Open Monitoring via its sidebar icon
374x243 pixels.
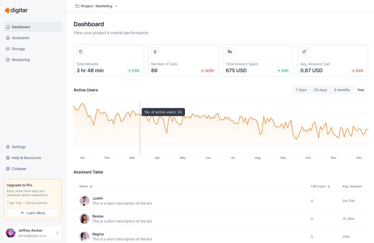8,60
